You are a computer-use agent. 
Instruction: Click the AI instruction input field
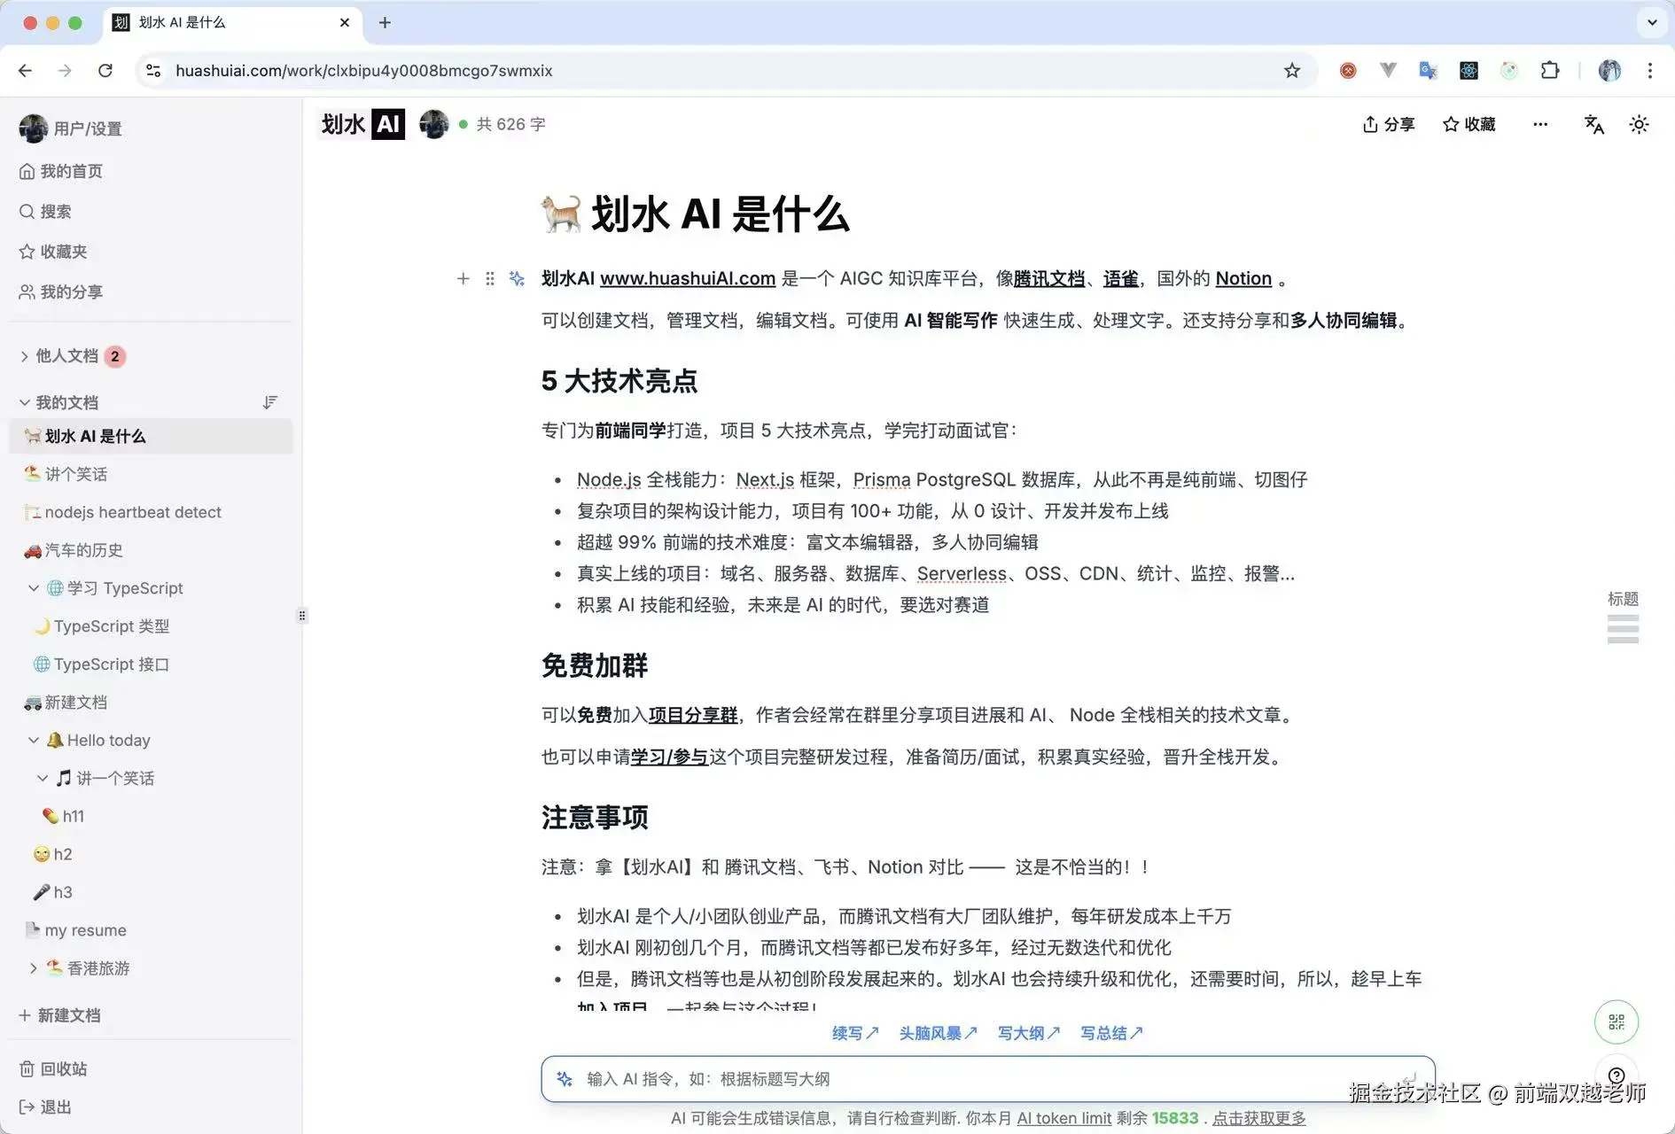[975, 1078]
